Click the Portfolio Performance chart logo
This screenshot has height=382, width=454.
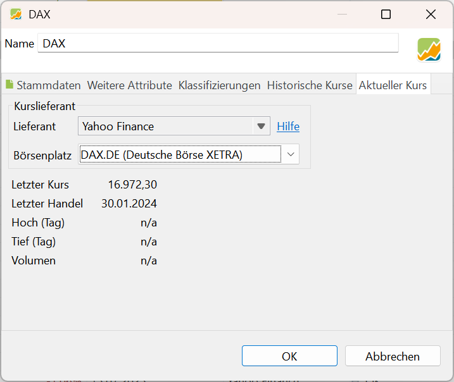pyautogui.click(x=429, y=49)
